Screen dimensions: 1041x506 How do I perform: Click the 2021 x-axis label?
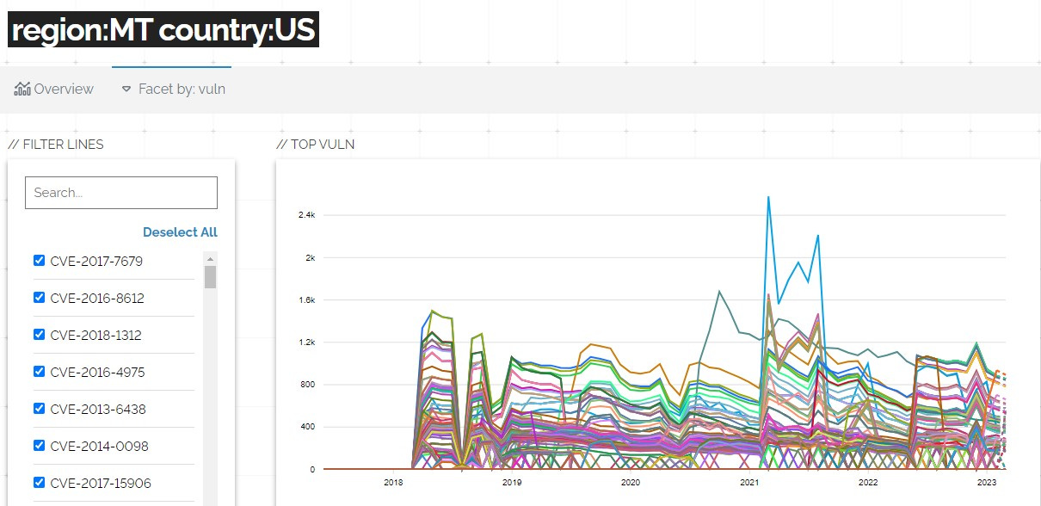748,483
